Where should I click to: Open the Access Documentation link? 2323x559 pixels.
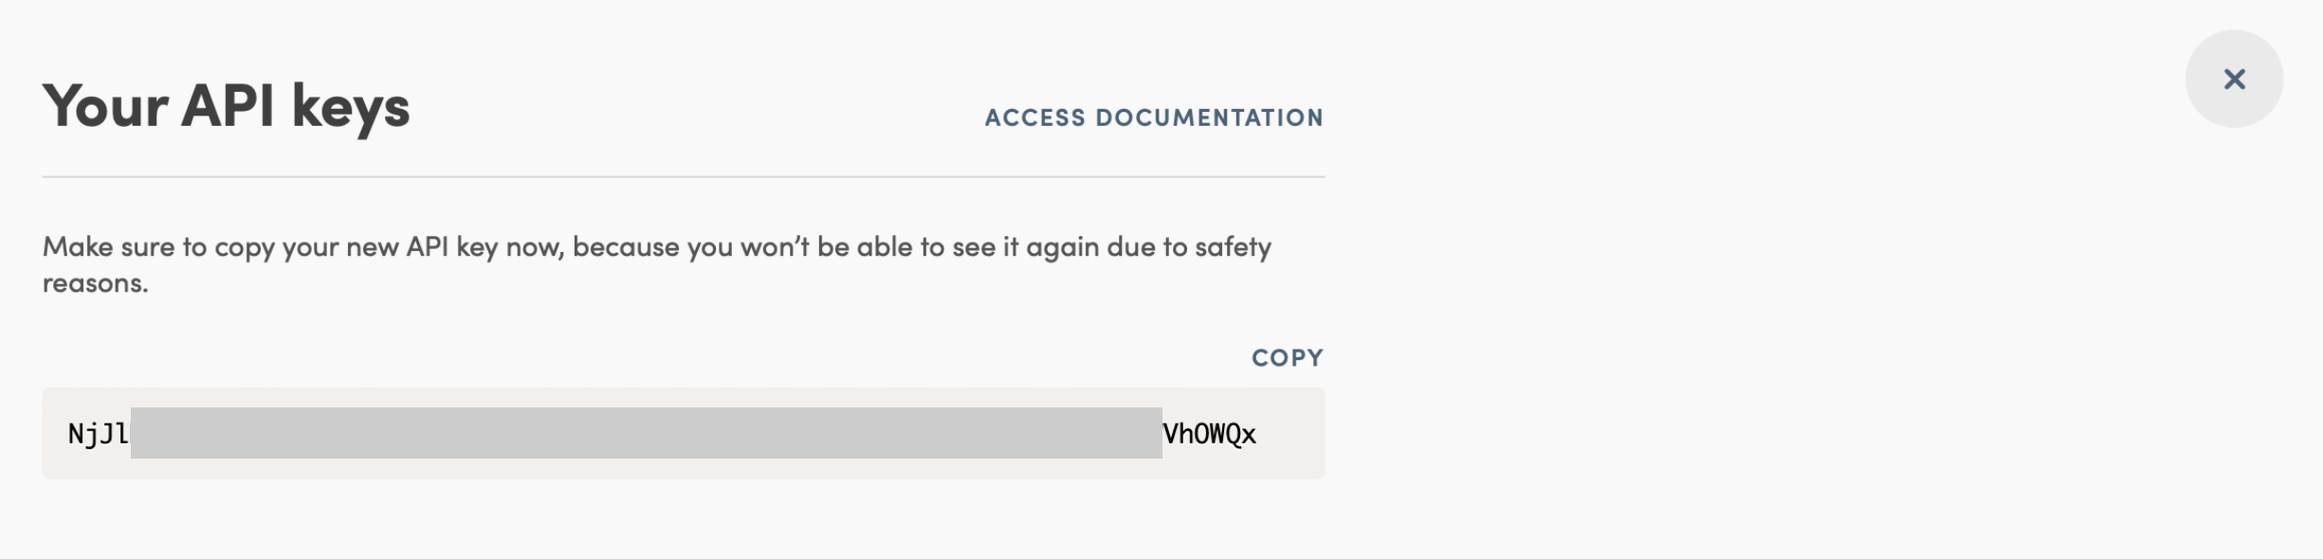coord(1153,117)
